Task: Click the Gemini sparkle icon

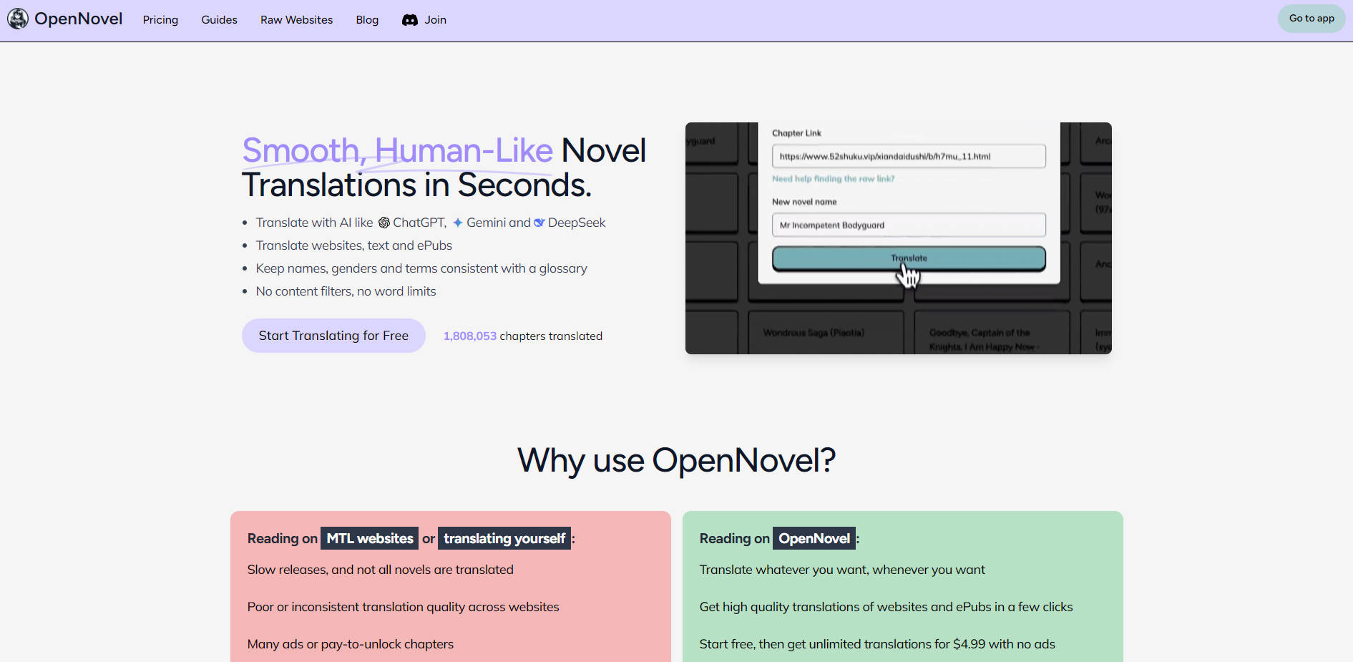Action: (456, 223)
